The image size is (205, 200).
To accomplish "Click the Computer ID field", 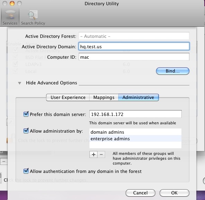I will click(134, 57).
